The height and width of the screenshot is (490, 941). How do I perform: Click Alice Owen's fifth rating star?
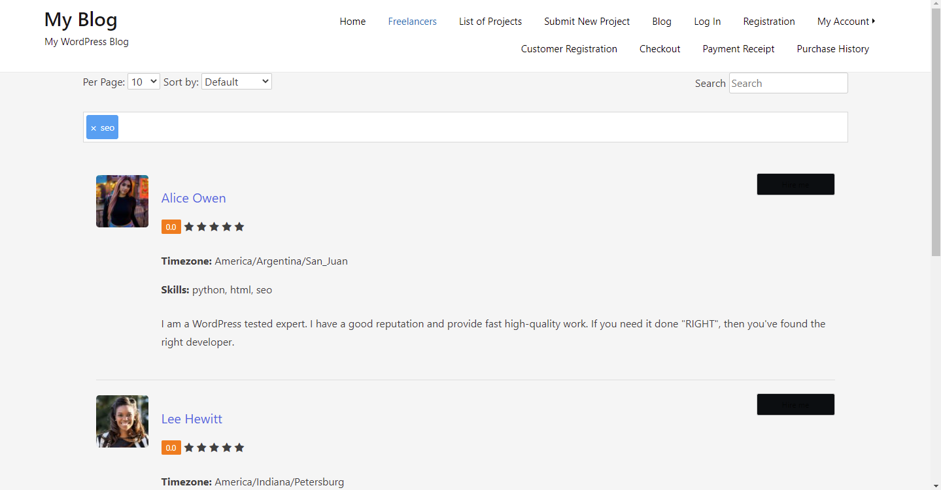coord(239,227)
